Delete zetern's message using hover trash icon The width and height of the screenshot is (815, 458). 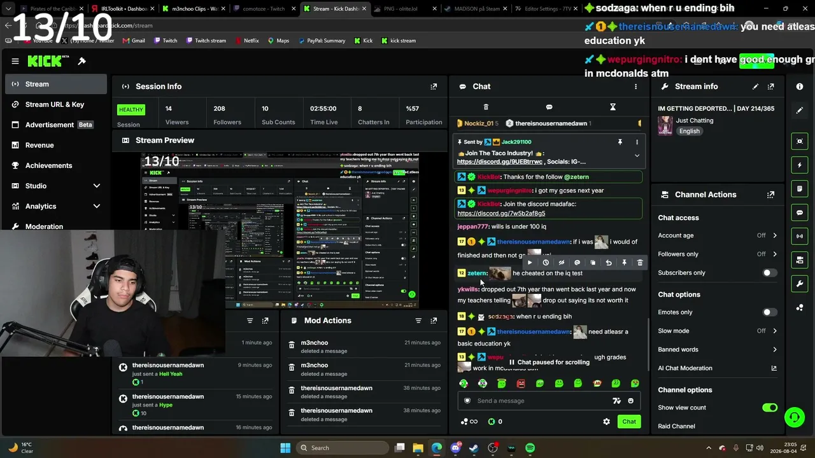coord(640,263)
